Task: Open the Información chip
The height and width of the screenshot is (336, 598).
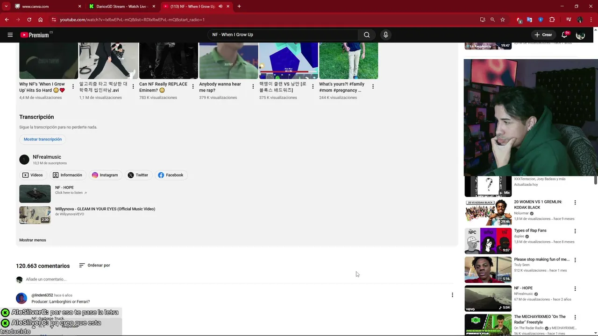Action: 67,175
